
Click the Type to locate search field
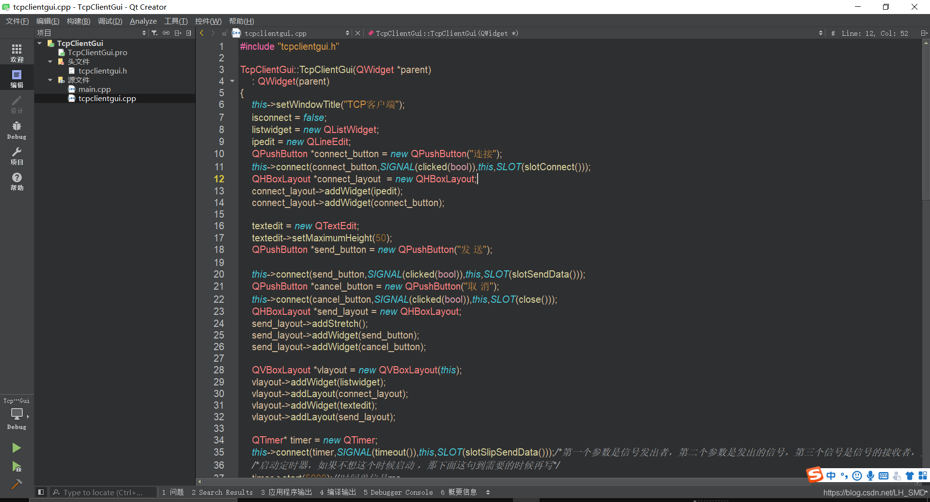pos(104,492)
